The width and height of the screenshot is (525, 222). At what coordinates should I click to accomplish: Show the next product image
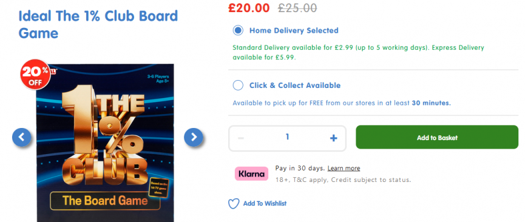click(x=194, y=137)
